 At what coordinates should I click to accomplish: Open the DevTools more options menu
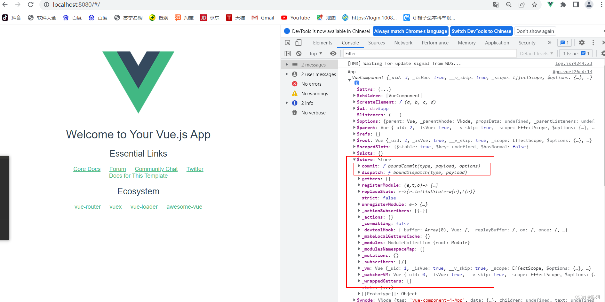point(593,43)
